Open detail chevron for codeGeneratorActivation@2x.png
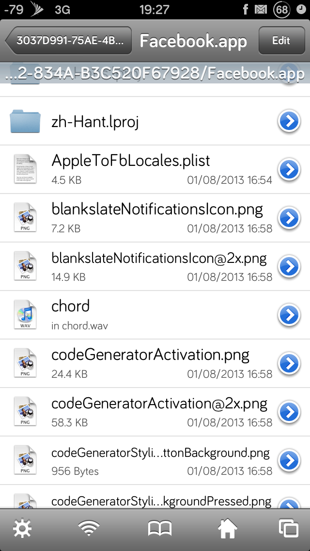 pos(289,412)
